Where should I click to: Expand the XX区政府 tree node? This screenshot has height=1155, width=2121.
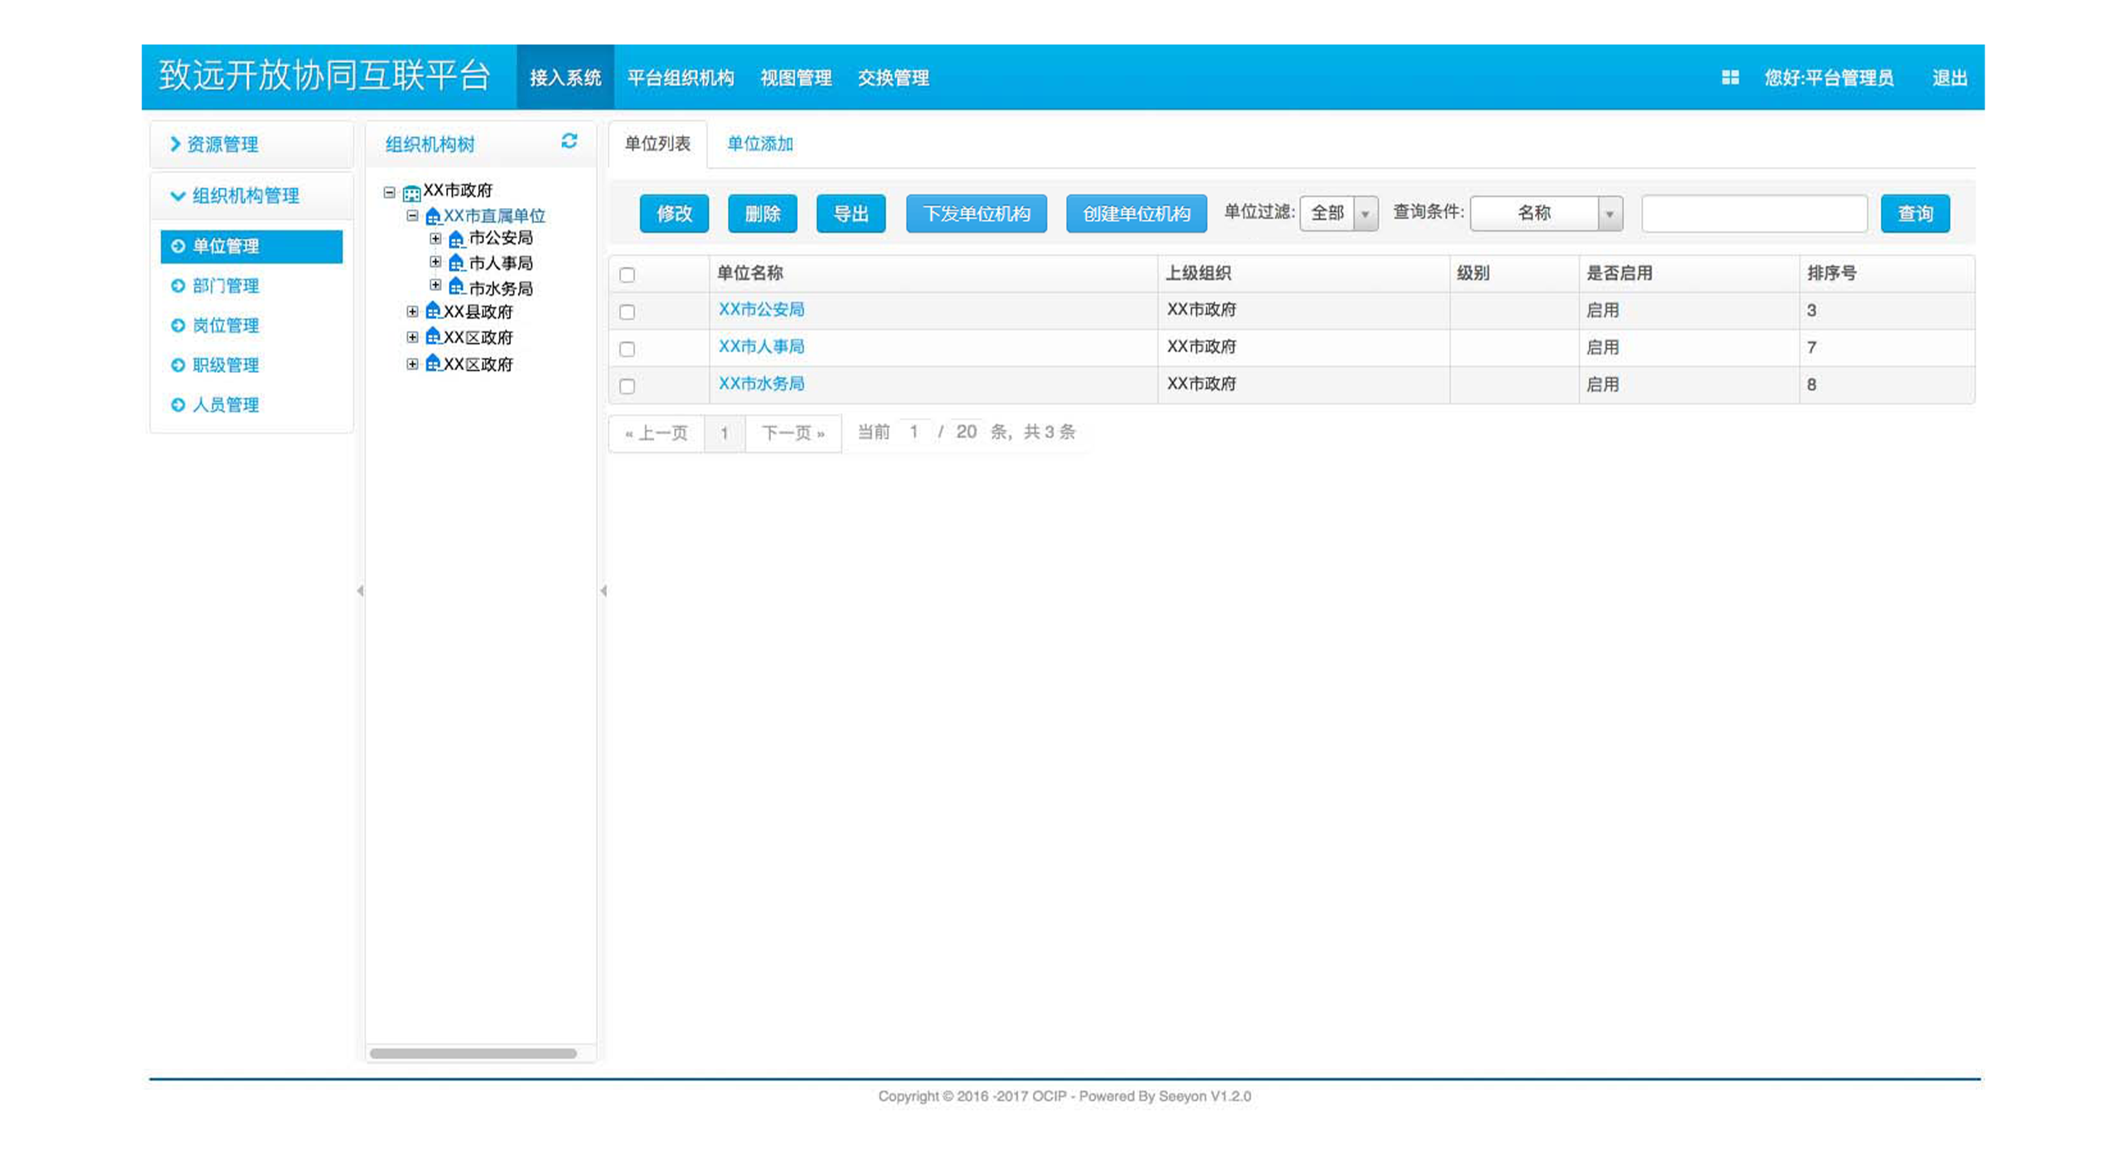(x=413, y=337)
